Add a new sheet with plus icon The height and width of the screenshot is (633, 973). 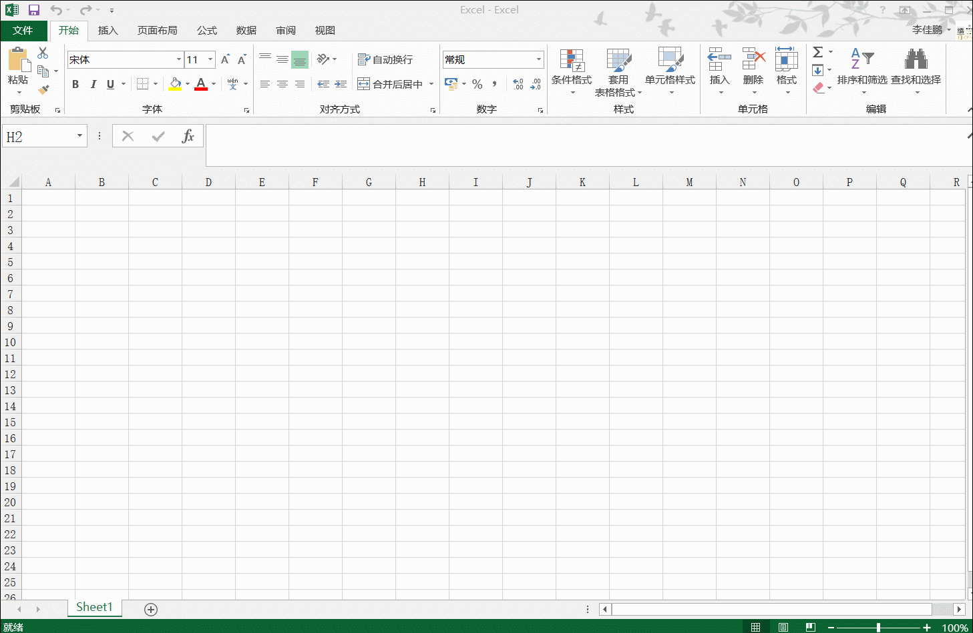click(151, 609)
